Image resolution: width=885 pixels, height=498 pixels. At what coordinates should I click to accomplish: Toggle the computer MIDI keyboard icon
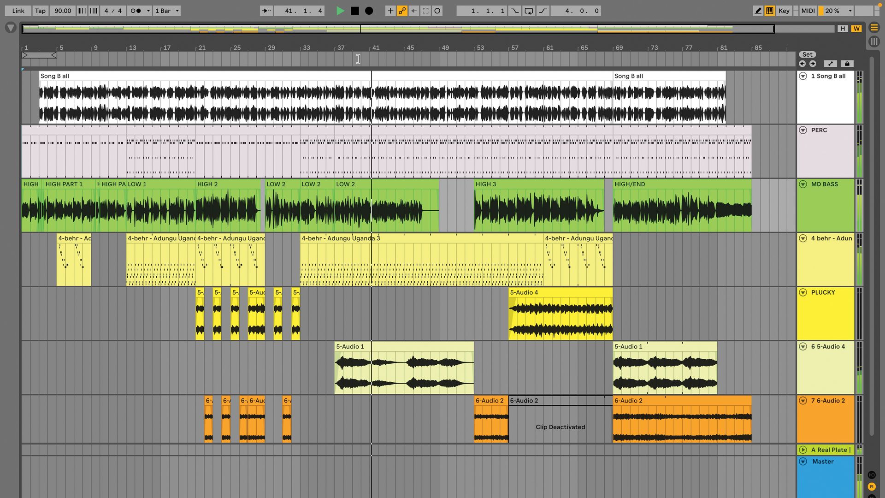pyautogui.click(x=769, y=11)
